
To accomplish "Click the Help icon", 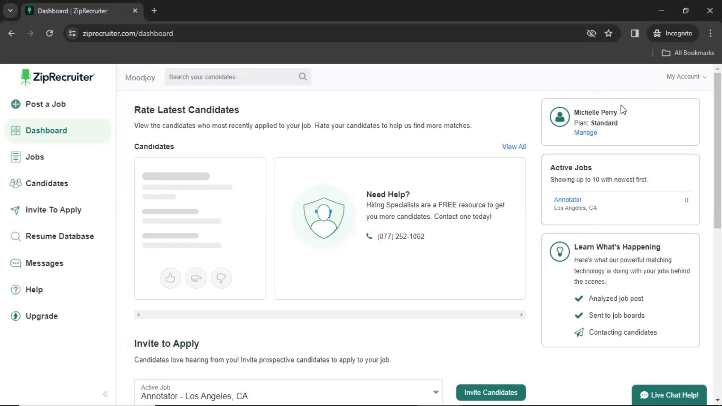I will [x=15, y=289].
